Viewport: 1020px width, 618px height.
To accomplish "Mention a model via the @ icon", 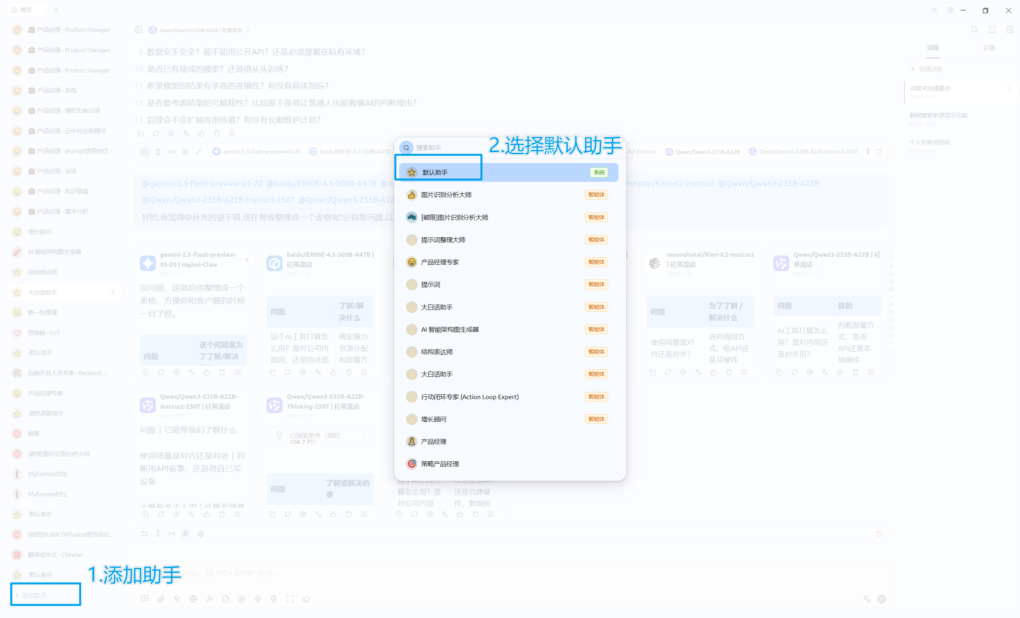I will click(242, 599).
